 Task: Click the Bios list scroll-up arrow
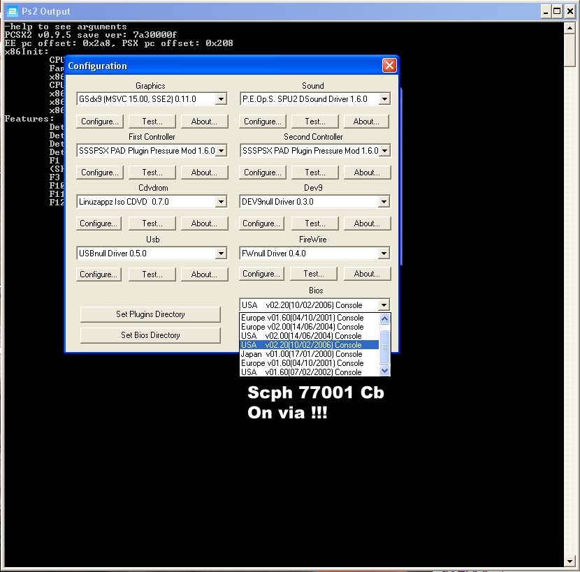click(385, 318)
